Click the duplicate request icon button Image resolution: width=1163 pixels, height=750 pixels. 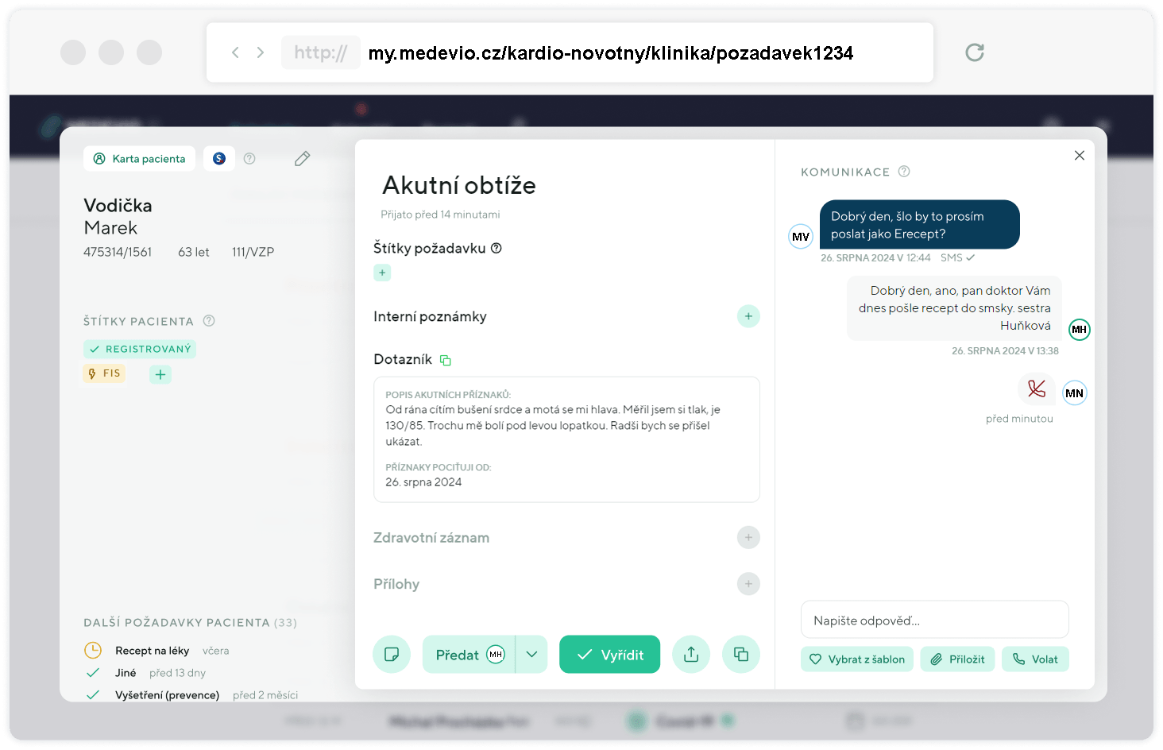pyautogui.click(x=740, y=655)
